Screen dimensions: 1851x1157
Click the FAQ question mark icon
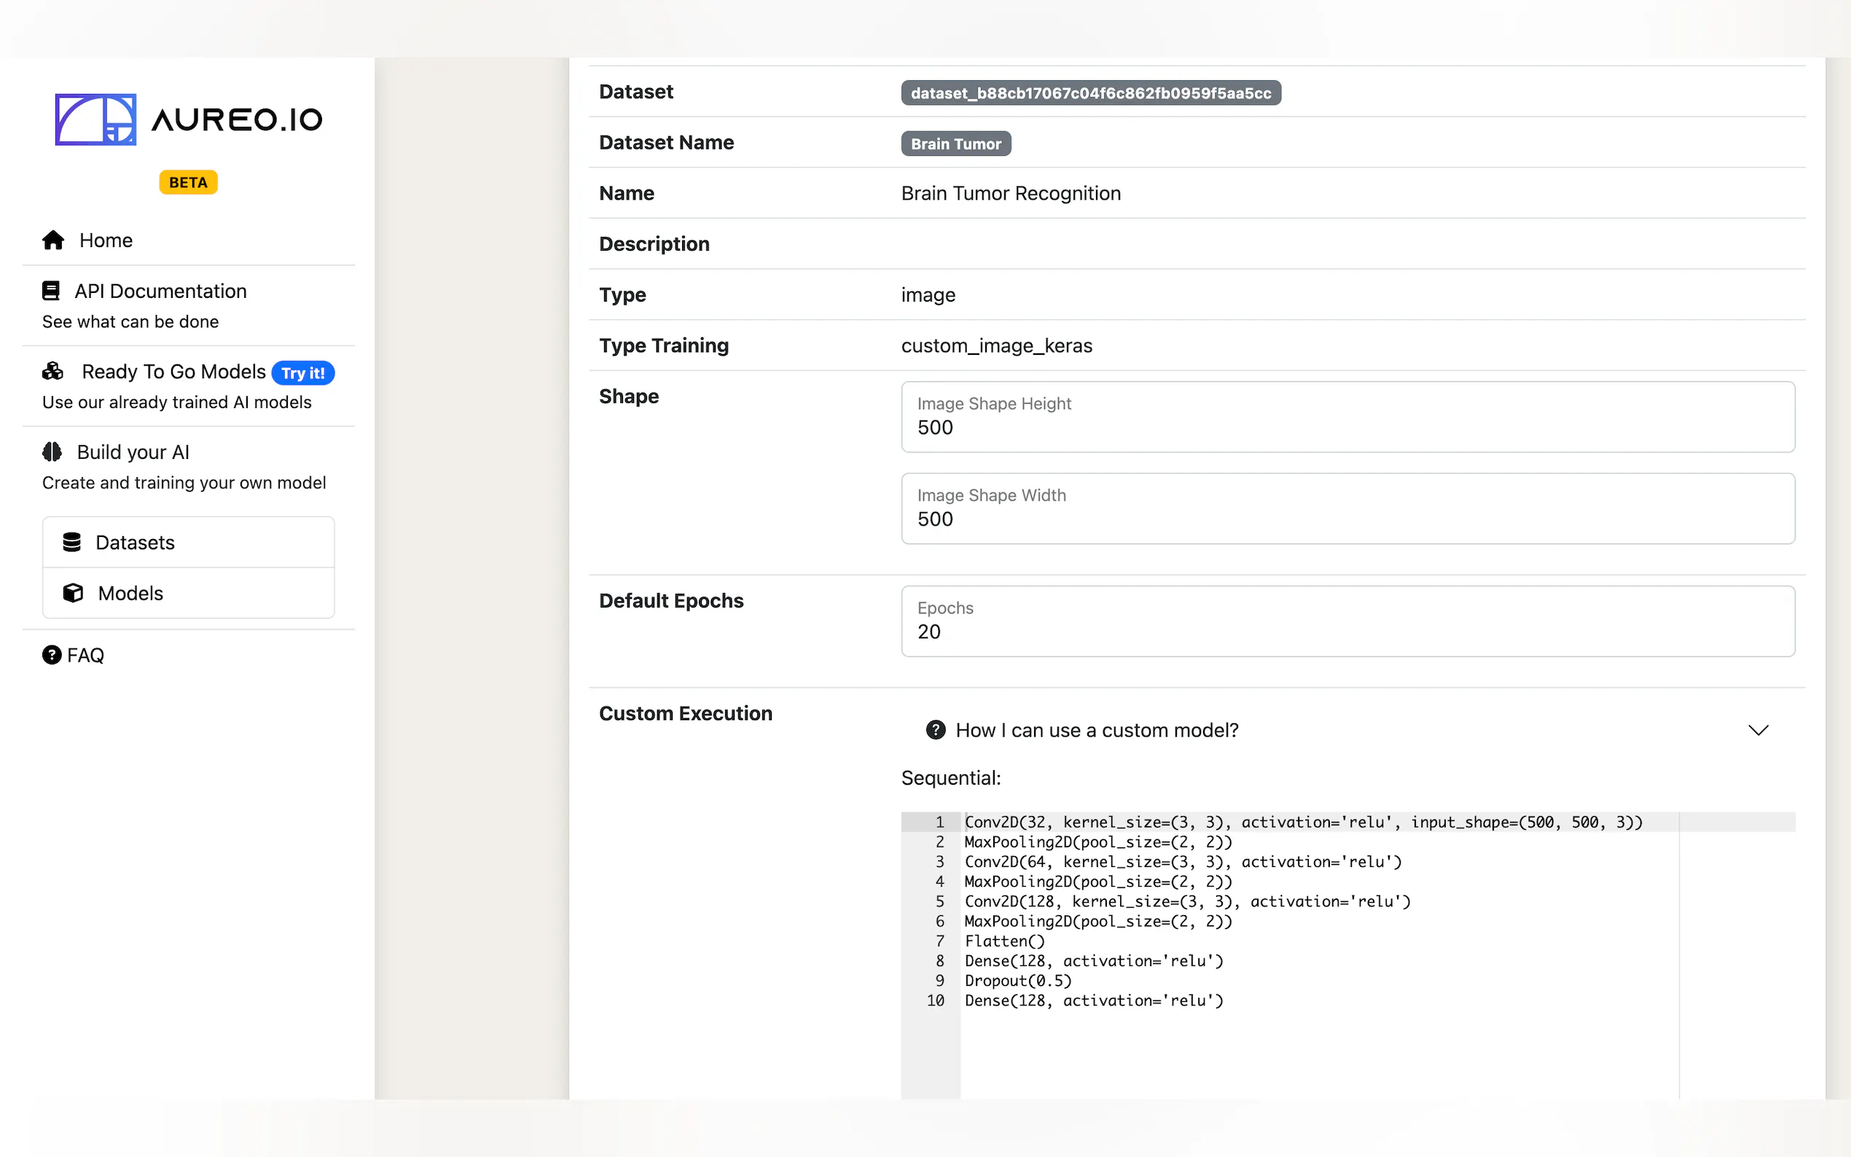click(x=51, y=655)
